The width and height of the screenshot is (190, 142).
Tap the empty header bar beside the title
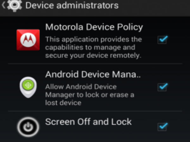point(154,5)
